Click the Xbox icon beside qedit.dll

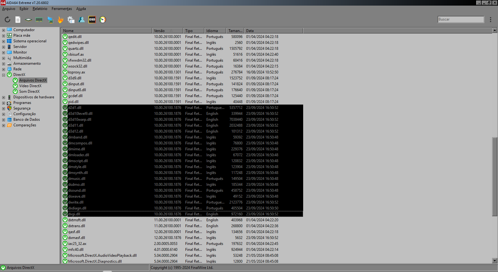tap(65, 37)
